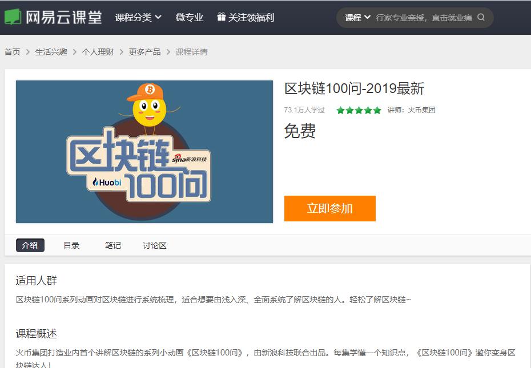Open the 个人理财 breadcrumb link
This screenshot has width=531, height=368.
click(98, 52)
